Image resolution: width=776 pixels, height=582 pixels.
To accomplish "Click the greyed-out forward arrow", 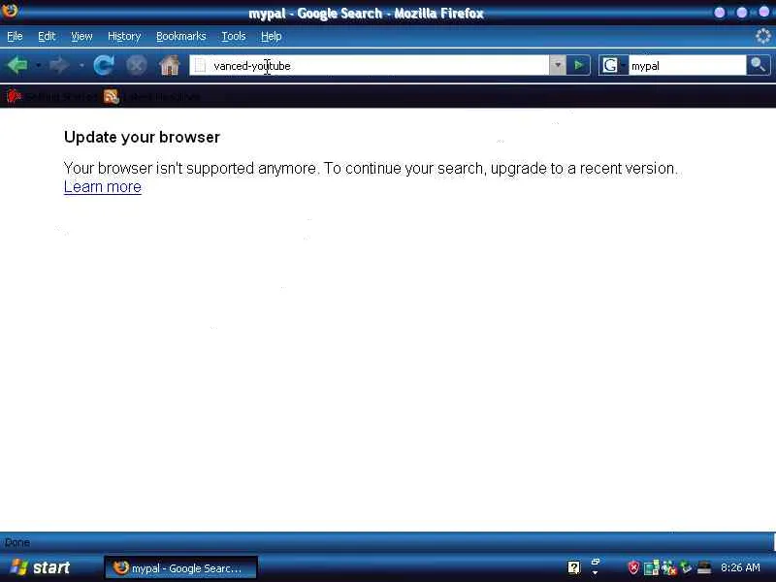I will point(59,65).
